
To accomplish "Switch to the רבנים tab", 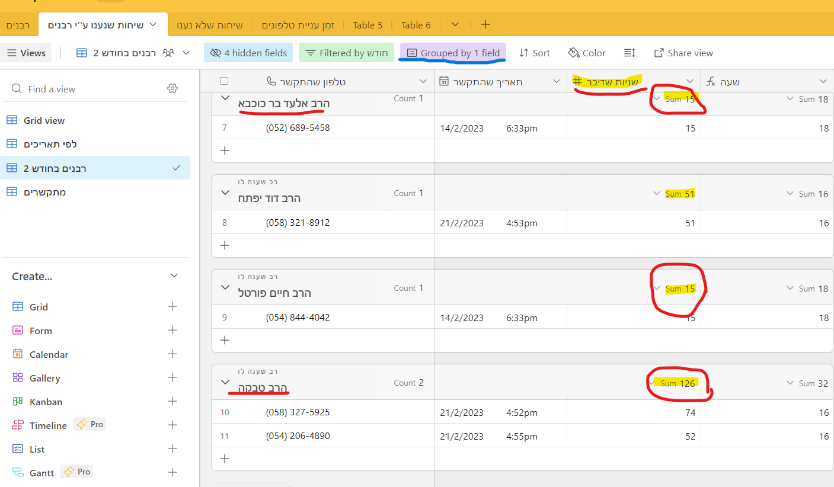I will coord(18,25).
